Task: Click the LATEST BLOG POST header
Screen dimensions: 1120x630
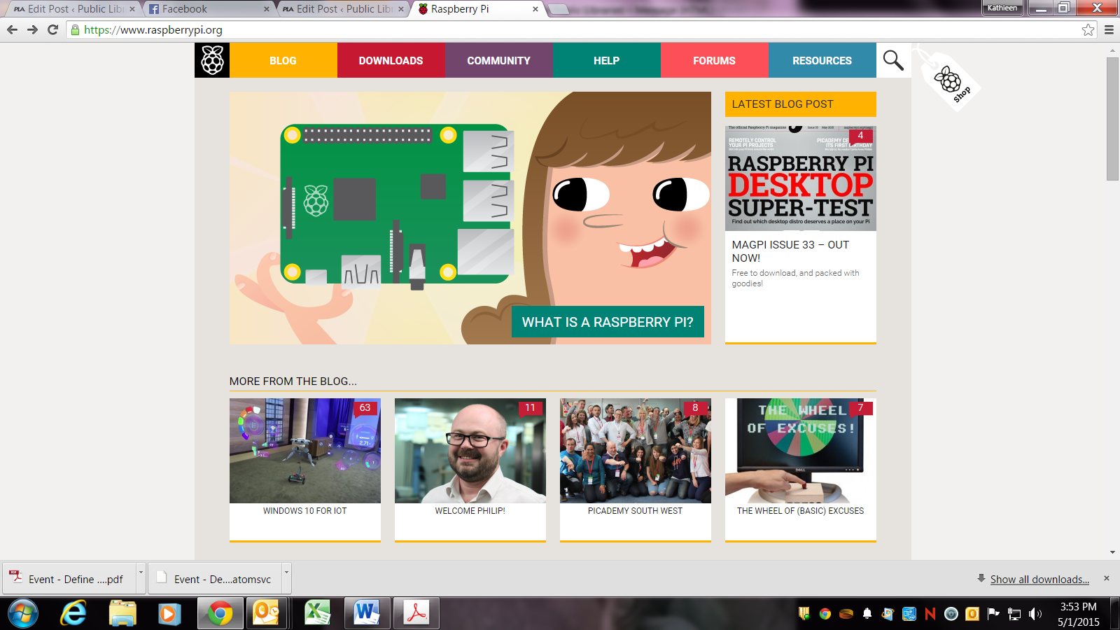Action: (801, 104)
